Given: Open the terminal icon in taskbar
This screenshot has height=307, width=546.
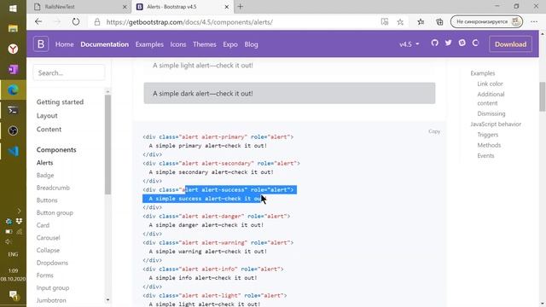Looking at the screenshot, I should (13, 110).
